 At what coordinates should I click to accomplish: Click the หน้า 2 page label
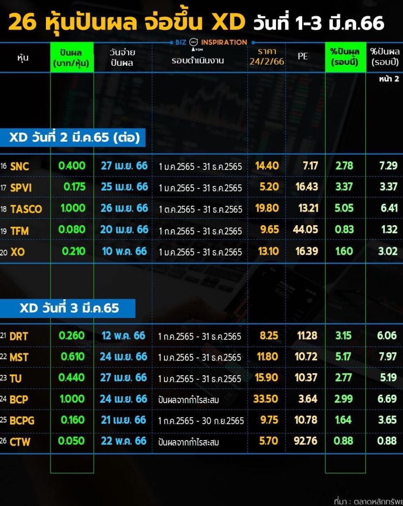pos(388,79)
